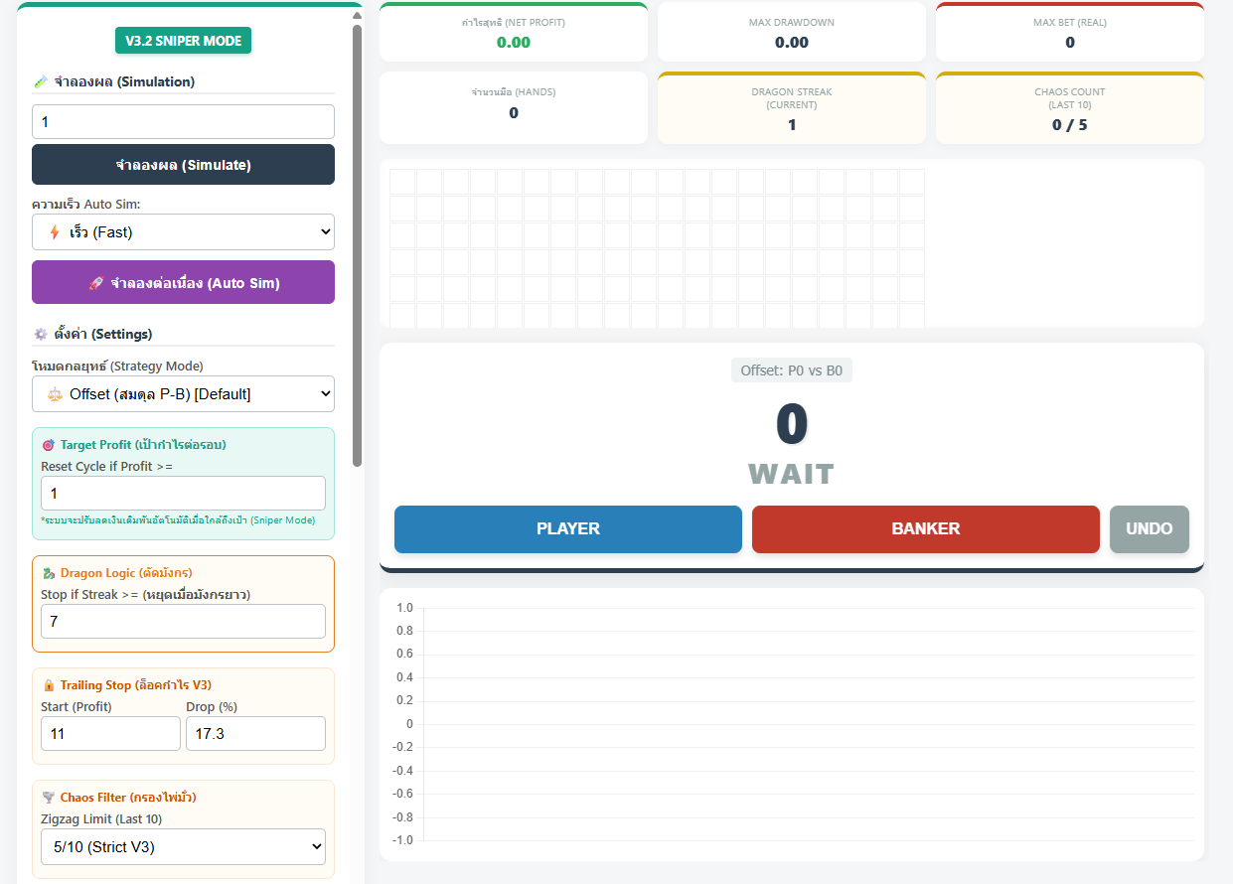Screen dimensions: 1233x884
Task: Expand the Strategy Mode dropdown
Action: tap(183, 394)
